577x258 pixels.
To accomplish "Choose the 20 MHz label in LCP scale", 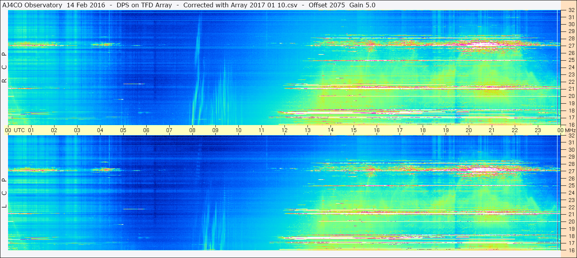I will coord(571,222).
